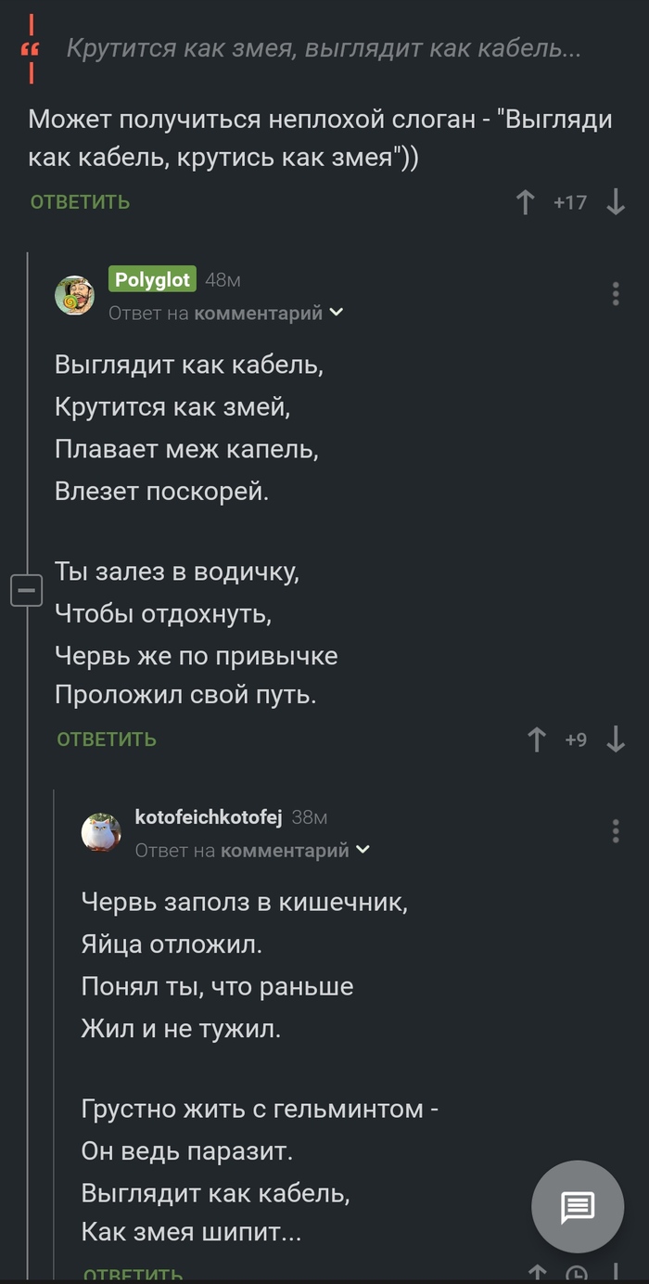This screenshot has height=1284, width=649.
Task: Tap the 38м timestamp on kotofeichkotofej's comment
Action: tap(310, 817)
